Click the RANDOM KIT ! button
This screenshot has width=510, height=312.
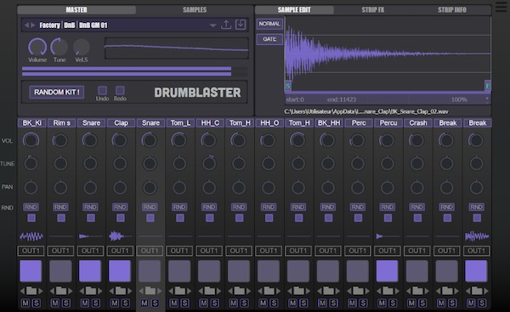(x=57, y=92)
